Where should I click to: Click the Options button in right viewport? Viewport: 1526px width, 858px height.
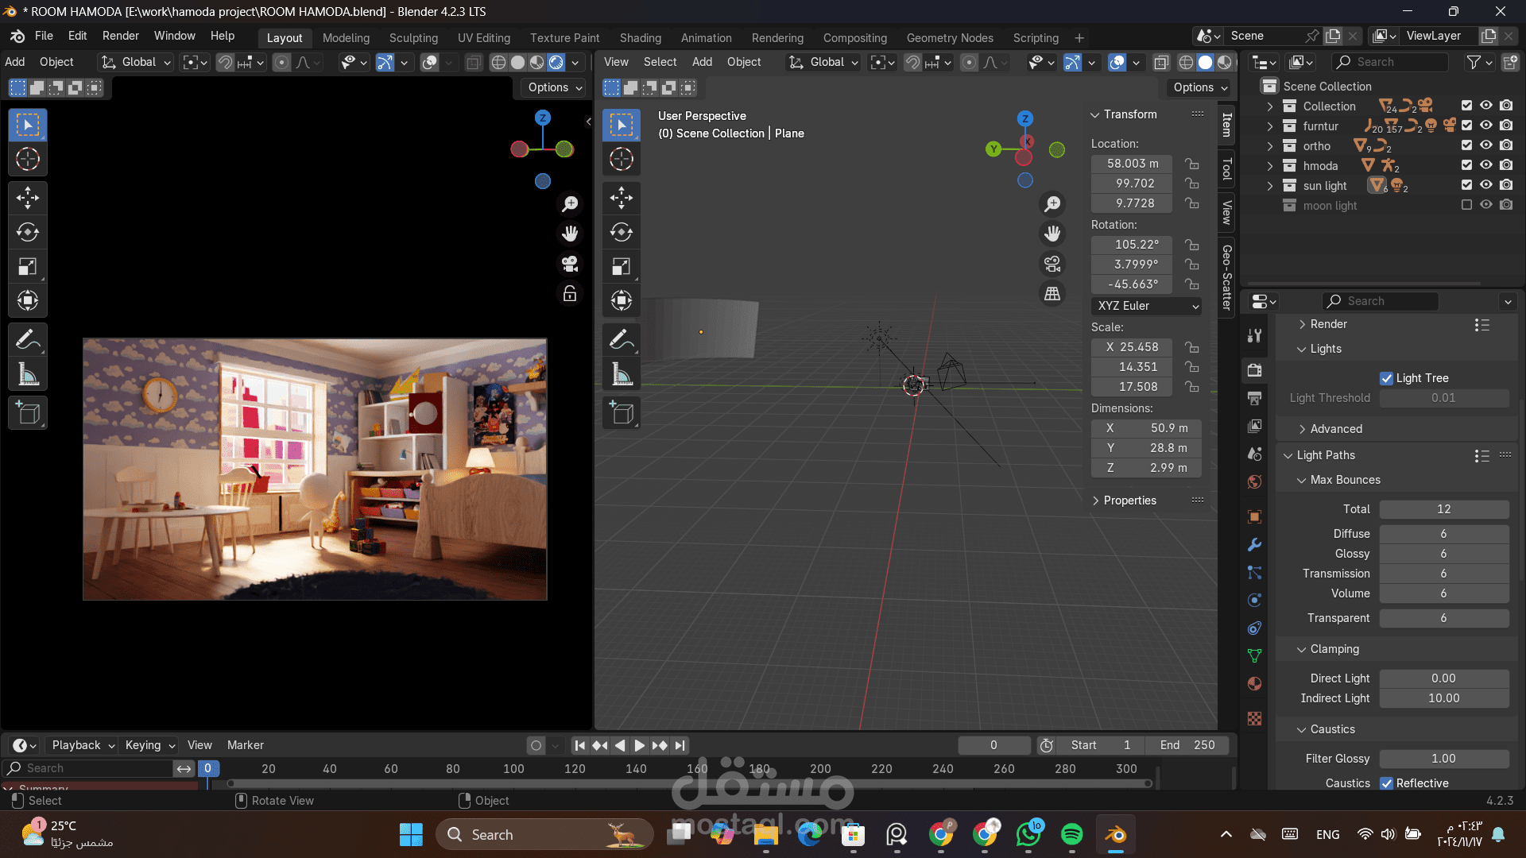[1200, 87]
